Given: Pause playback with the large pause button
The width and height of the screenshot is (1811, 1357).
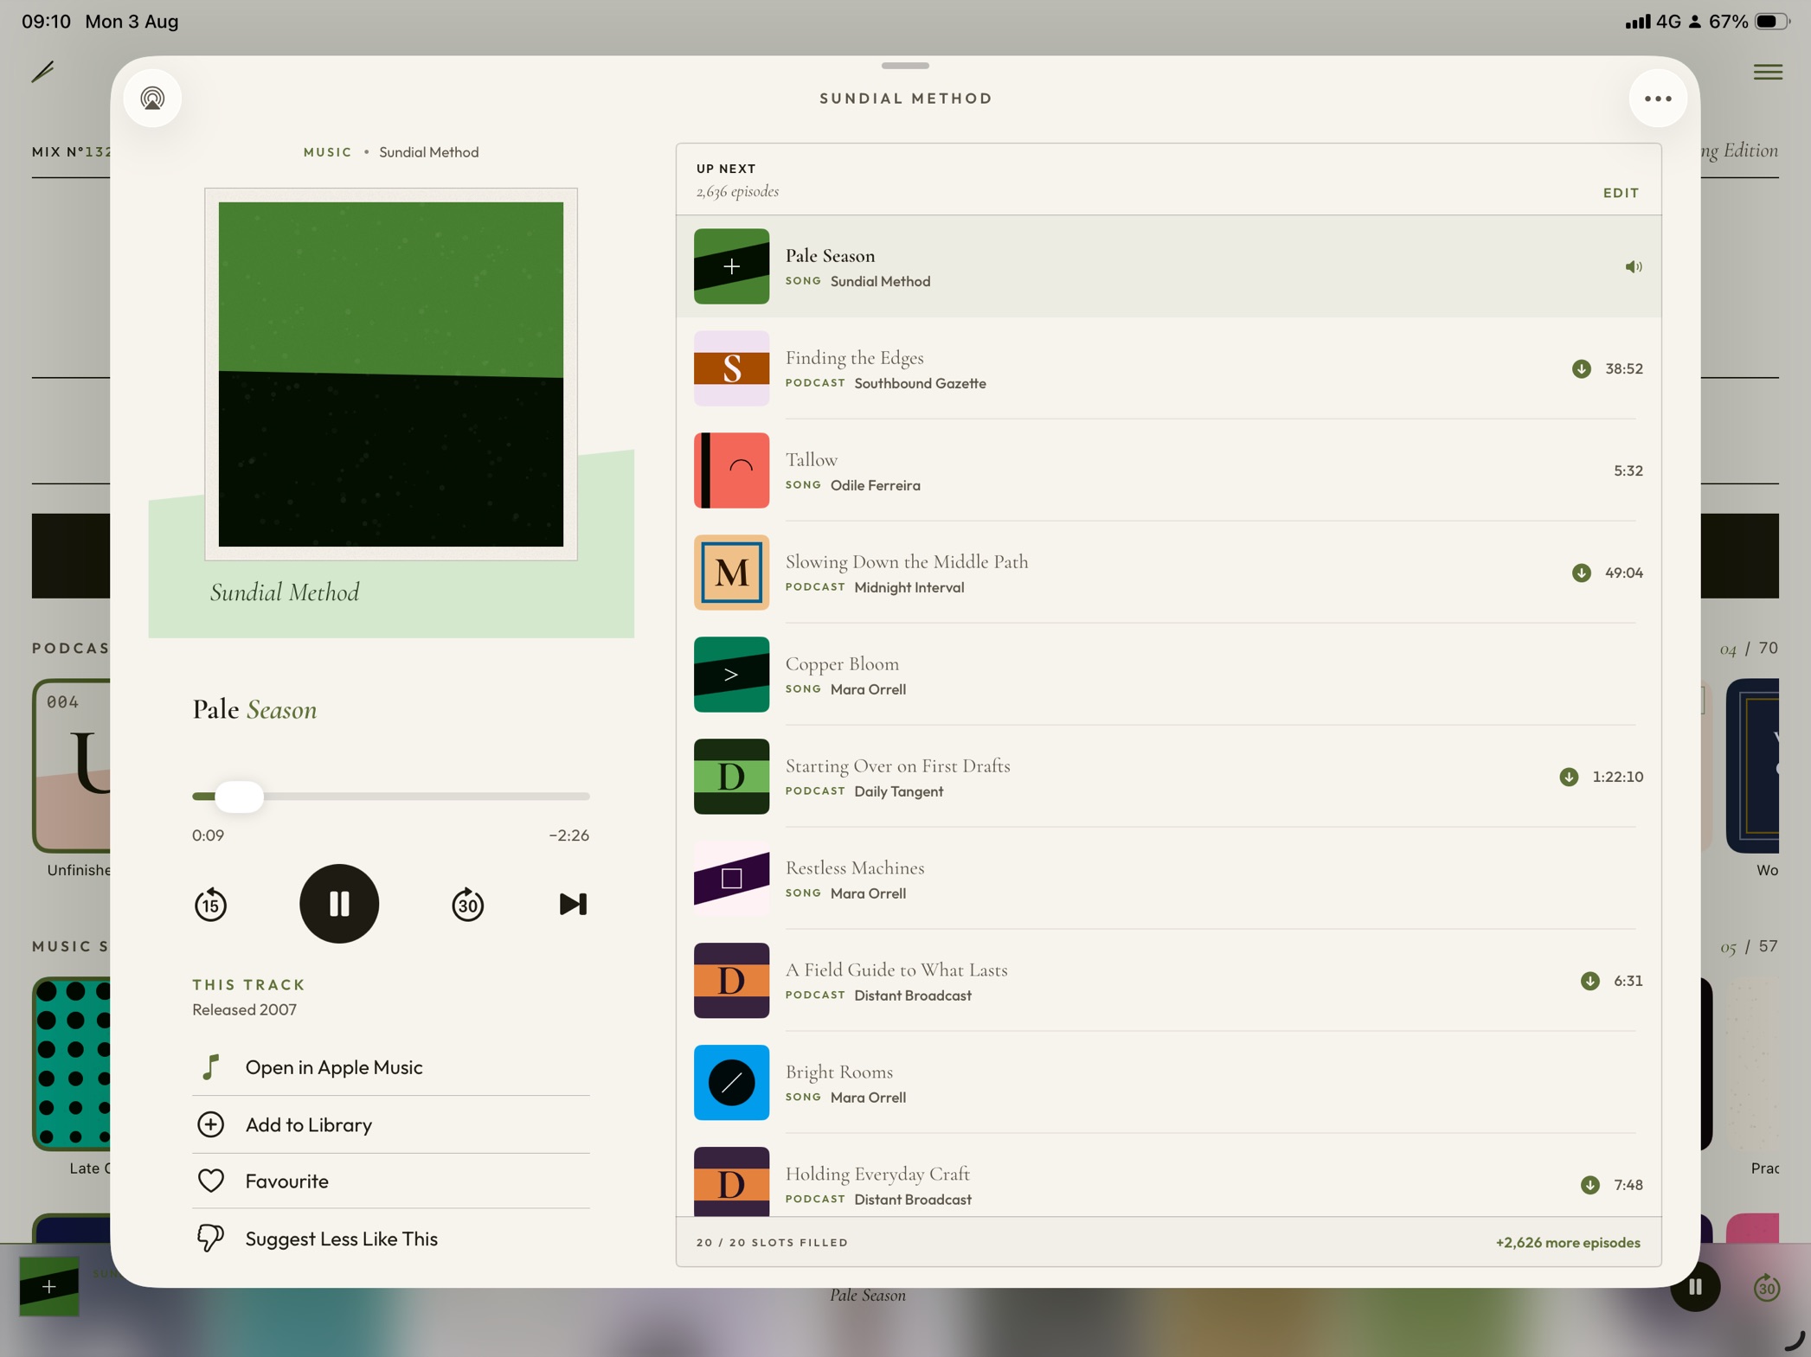Looking at the screenshot, I should [339, 904].
